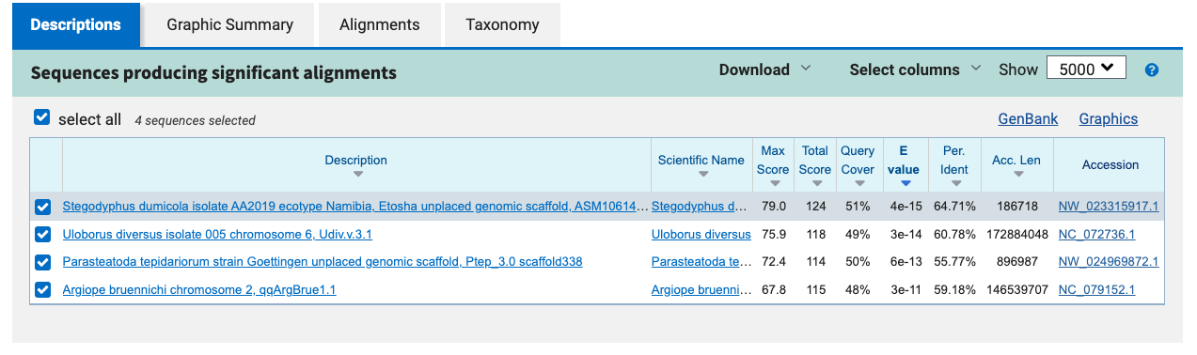Uncheck the Stegodyphus dumicola row checkbox

(x=43, y=207)
